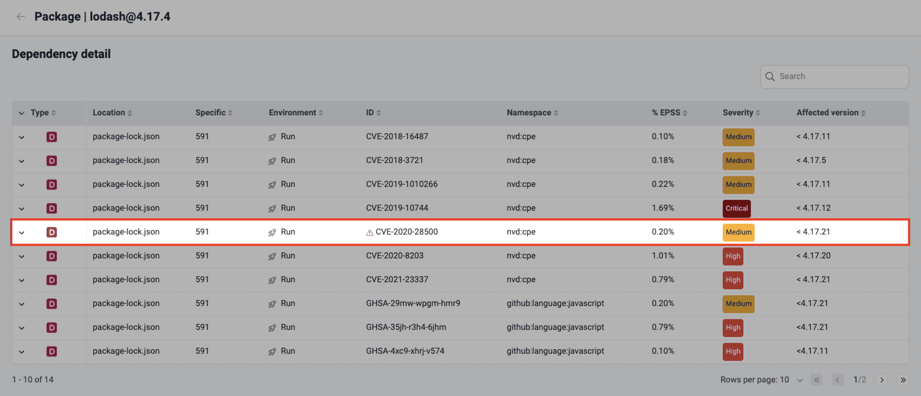This screenshot has height=396, width=921.
Task: Jump to the last page
Action: click(x=903, y=380)
